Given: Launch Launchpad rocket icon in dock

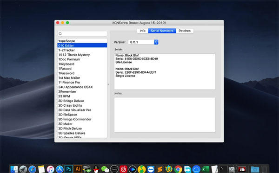Looking at the screenshot, I should (x=23, y=169).
